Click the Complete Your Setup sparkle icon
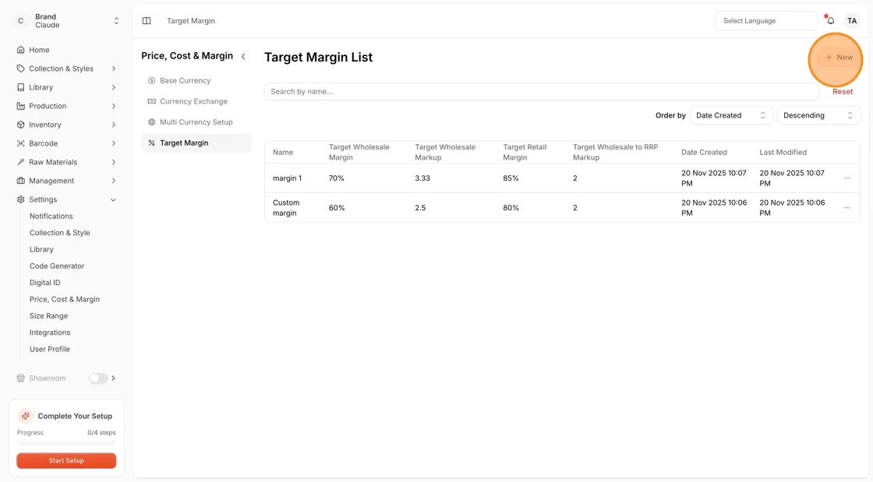 25,416
